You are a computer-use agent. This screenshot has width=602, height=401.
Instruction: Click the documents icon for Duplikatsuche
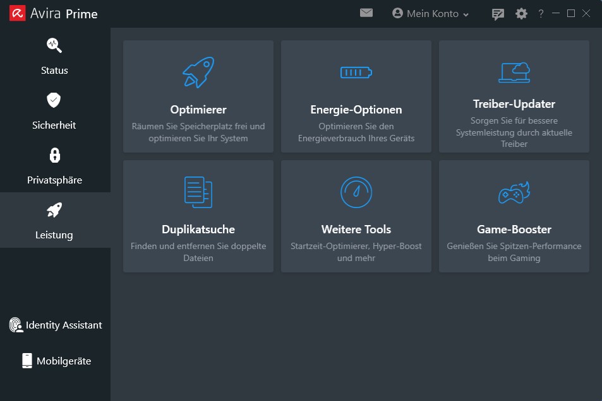pos(198,192)
